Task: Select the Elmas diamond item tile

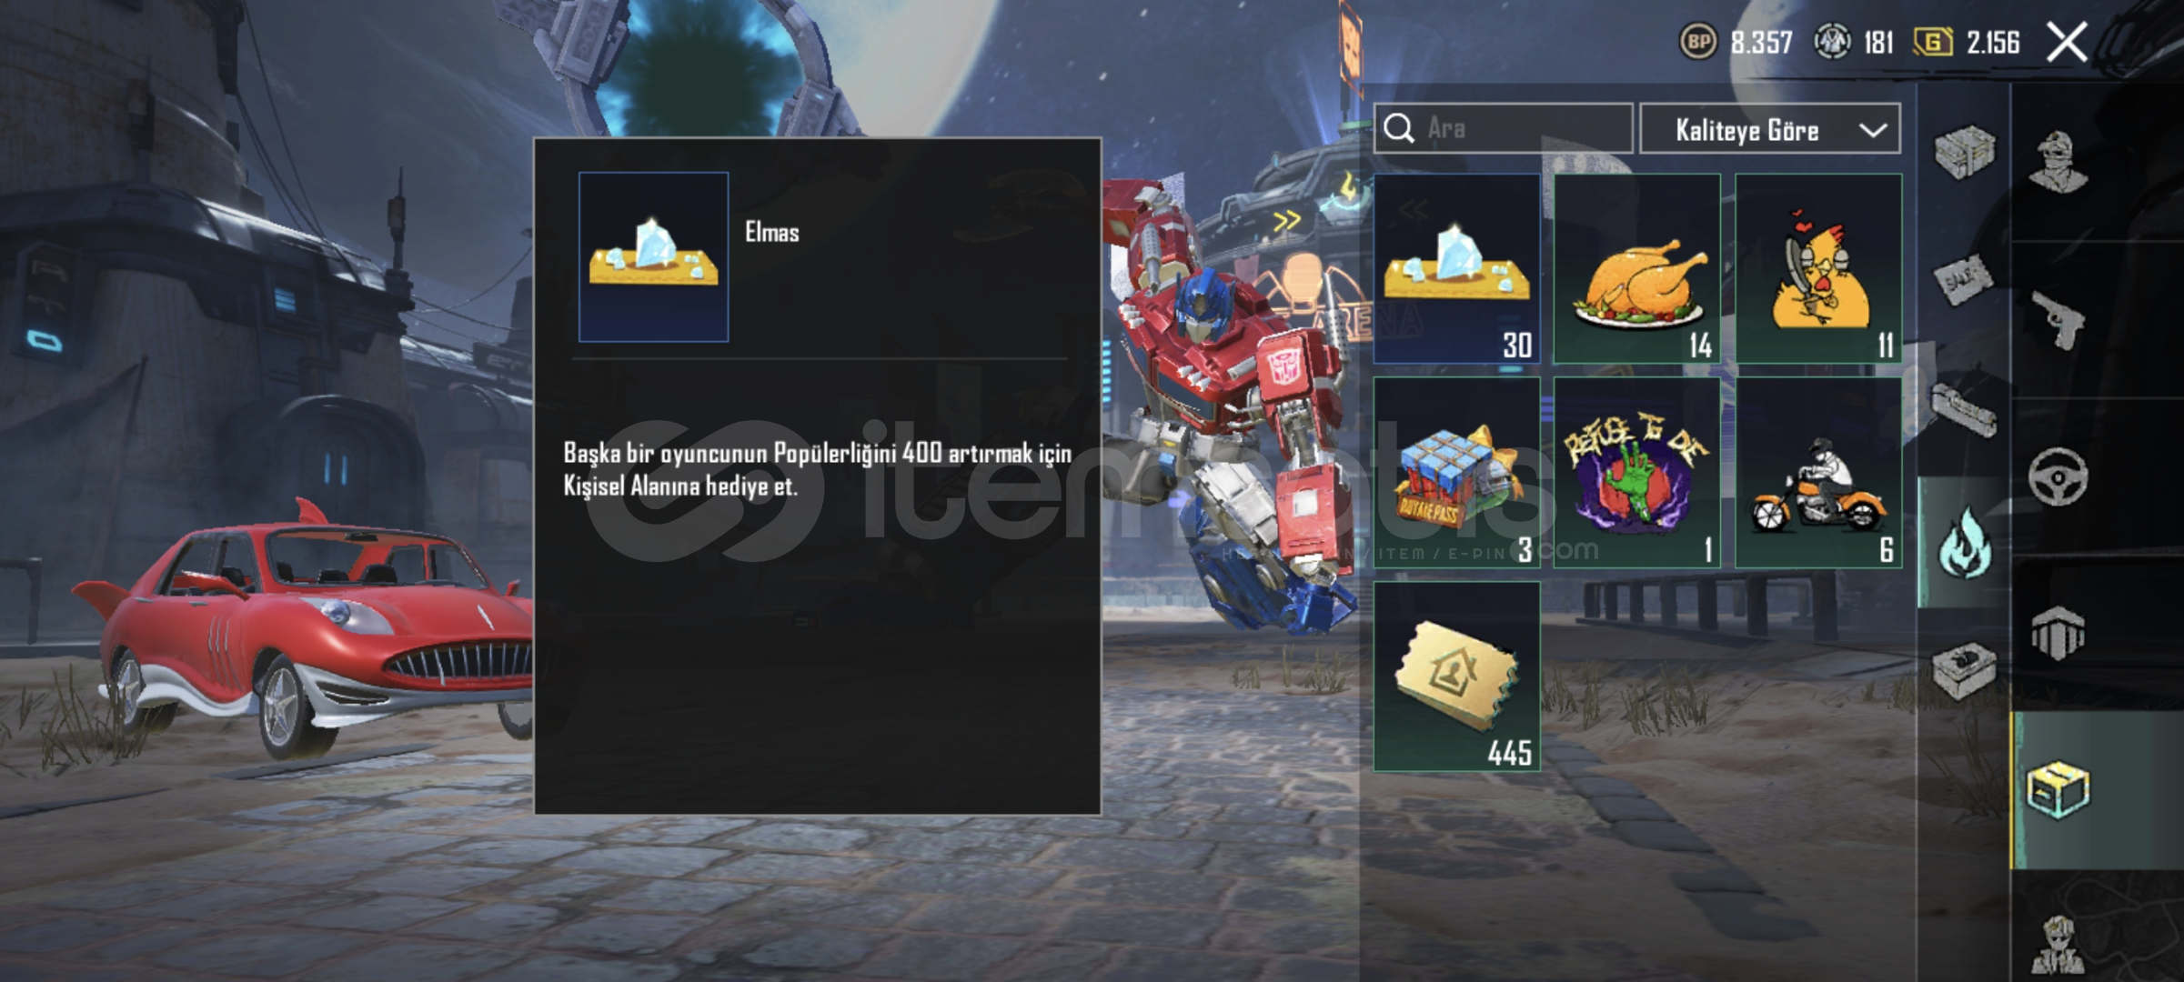Action: 1456,269
